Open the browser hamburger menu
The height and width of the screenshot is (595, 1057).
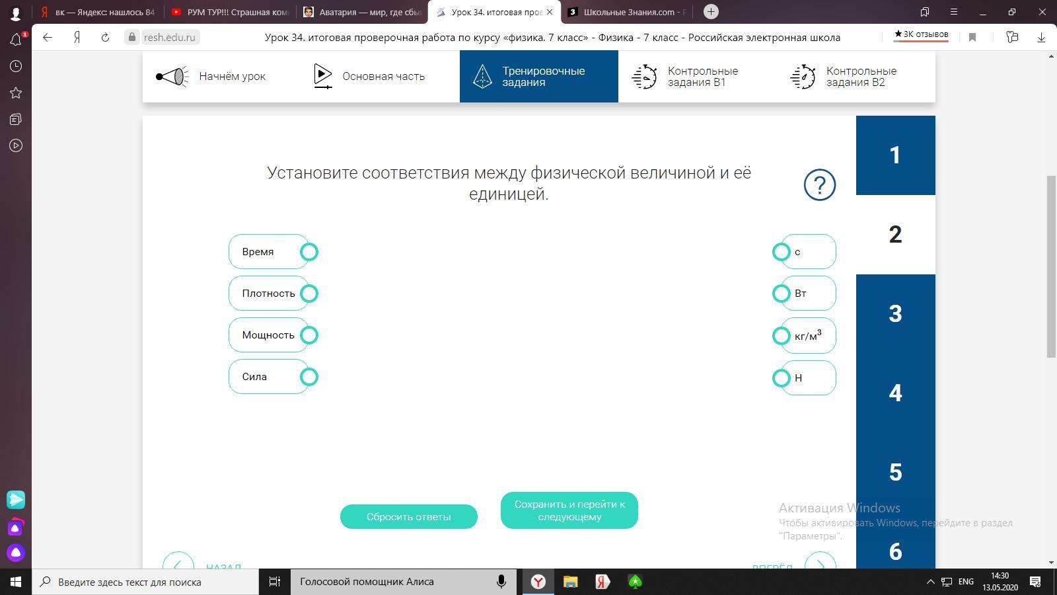point(953,12)
